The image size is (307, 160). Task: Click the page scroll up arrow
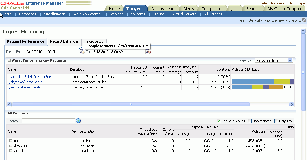point(303,31)
